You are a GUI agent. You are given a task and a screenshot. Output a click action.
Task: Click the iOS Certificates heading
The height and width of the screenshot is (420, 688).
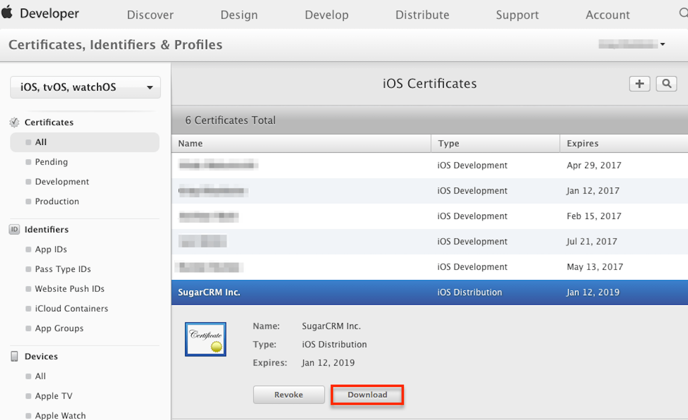tap(430, 83)
